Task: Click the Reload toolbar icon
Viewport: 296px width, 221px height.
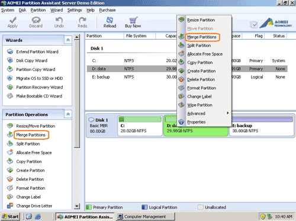Action: click(110, 20)
